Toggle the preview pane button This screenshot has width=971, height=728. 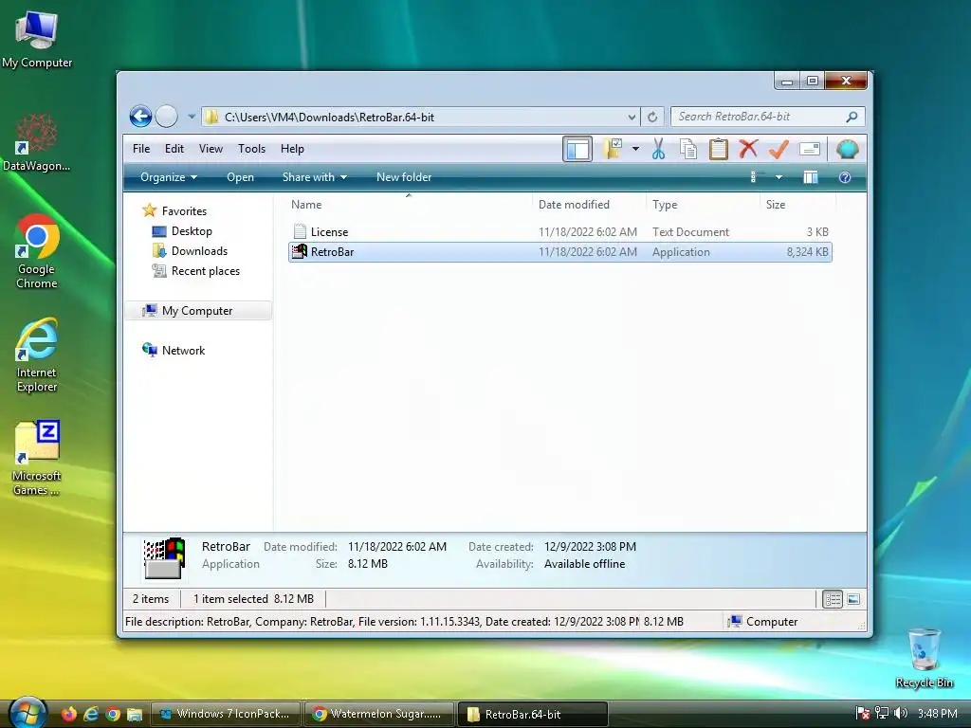(x=810, y=177)
